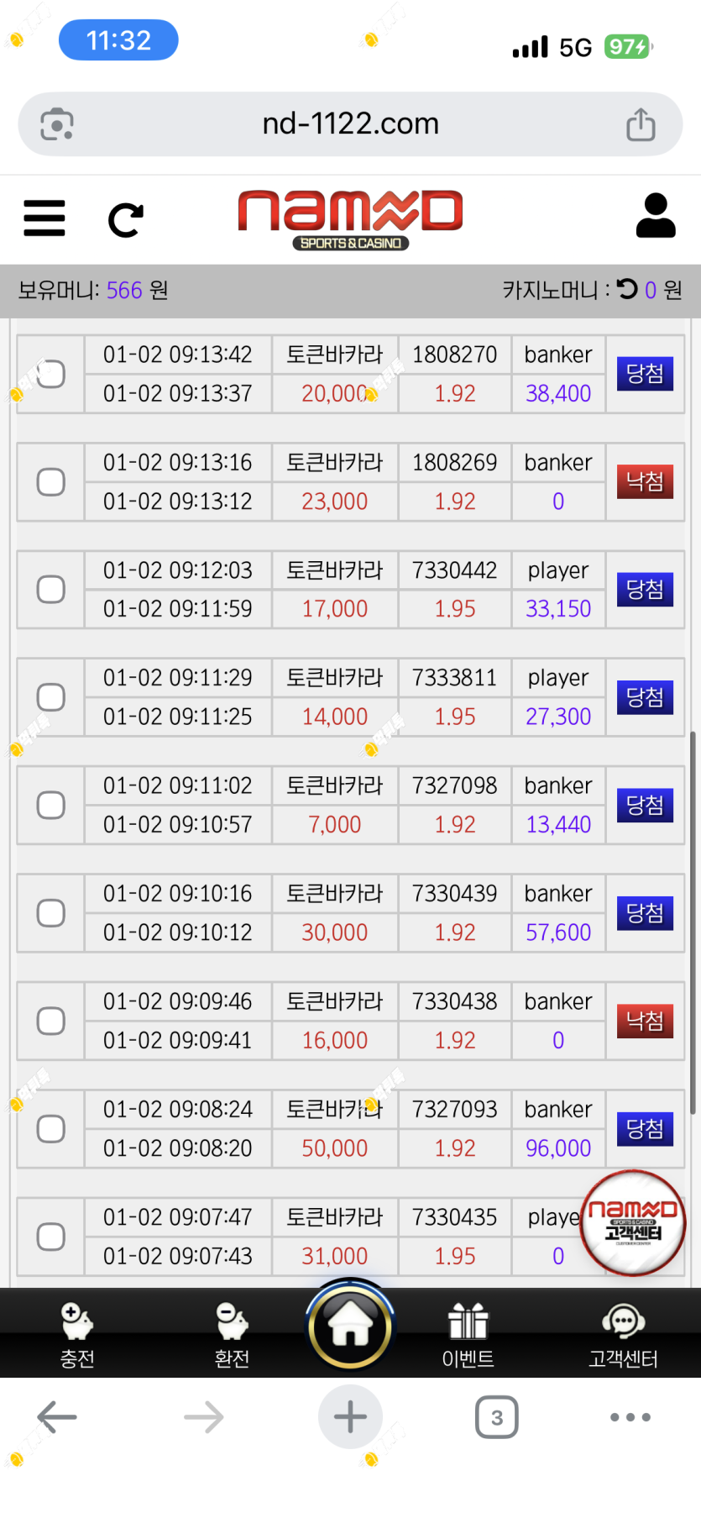Tap the browser share icon
The image size is (701, 1518).
(x=641, y=124)
